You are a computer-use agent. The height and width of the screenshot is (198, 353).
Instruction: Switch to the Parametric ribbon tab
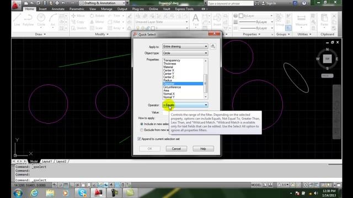tap(77, 9)
